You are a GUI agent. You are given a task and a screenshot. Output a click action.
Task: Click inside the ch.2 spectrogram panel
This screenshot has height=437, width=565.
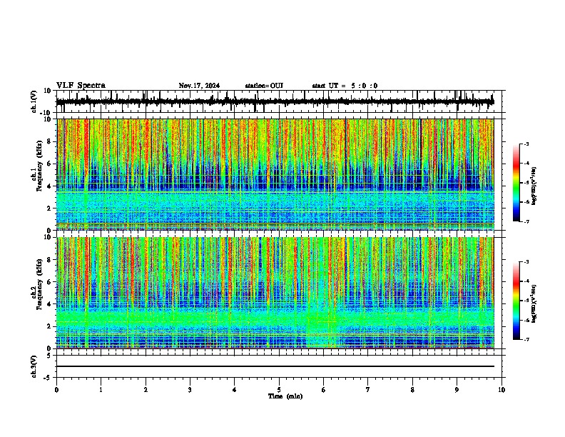click(x=275, y=293)
